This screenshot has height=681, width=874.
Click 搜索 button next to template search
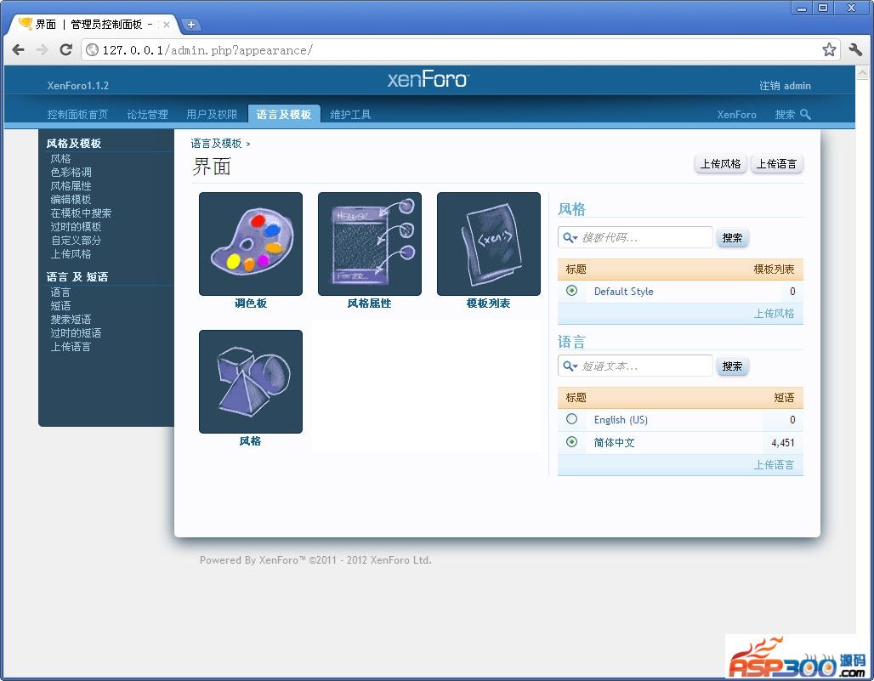tap(732, 238)
